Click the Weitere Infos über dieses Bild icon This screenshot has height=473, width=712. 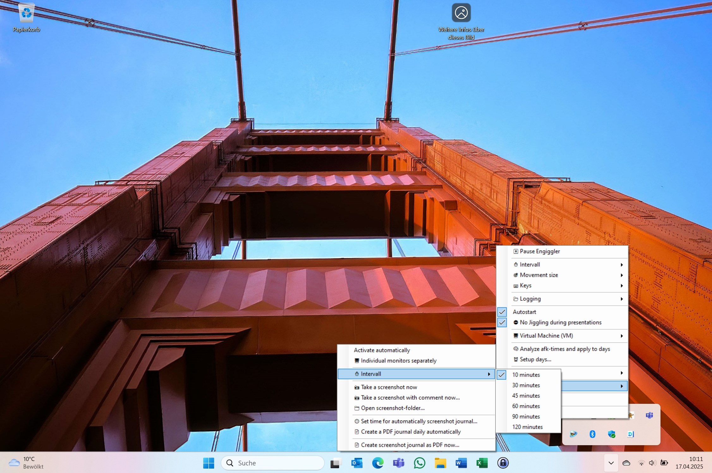click(x=461, y=21)
